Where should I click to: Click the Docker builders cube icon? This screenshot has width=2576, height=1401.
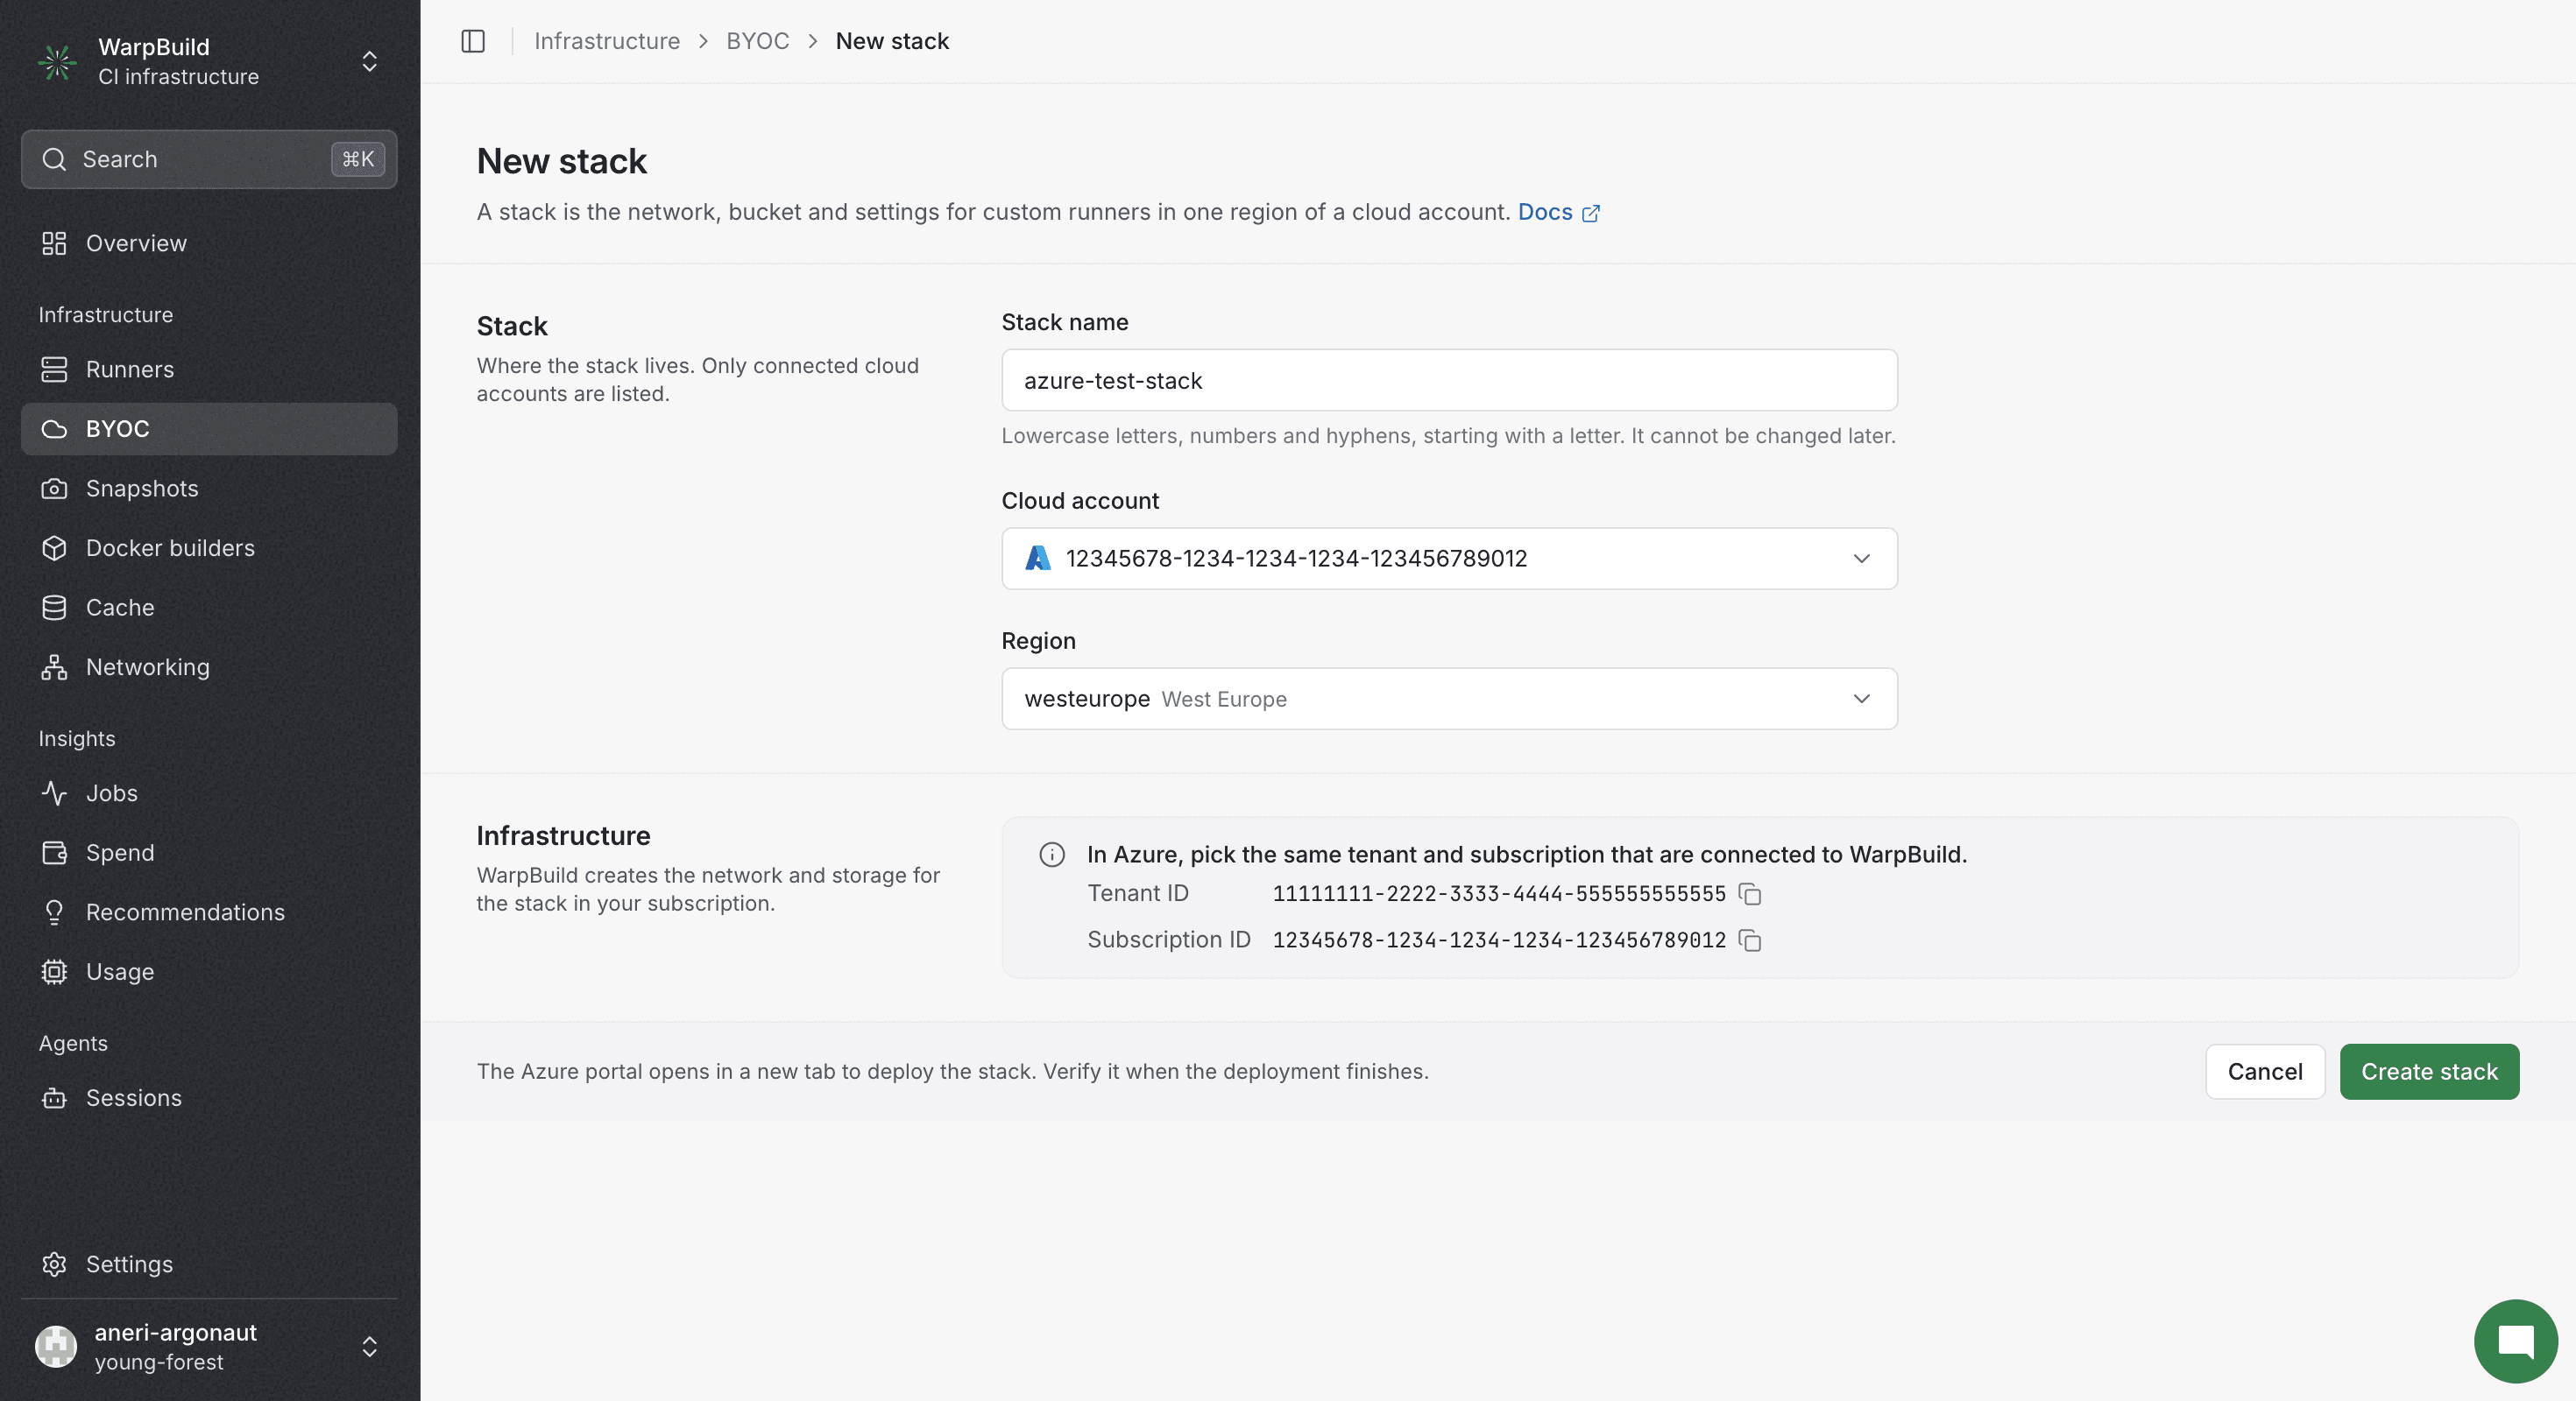pyautogui.click(x=54, y=547)
